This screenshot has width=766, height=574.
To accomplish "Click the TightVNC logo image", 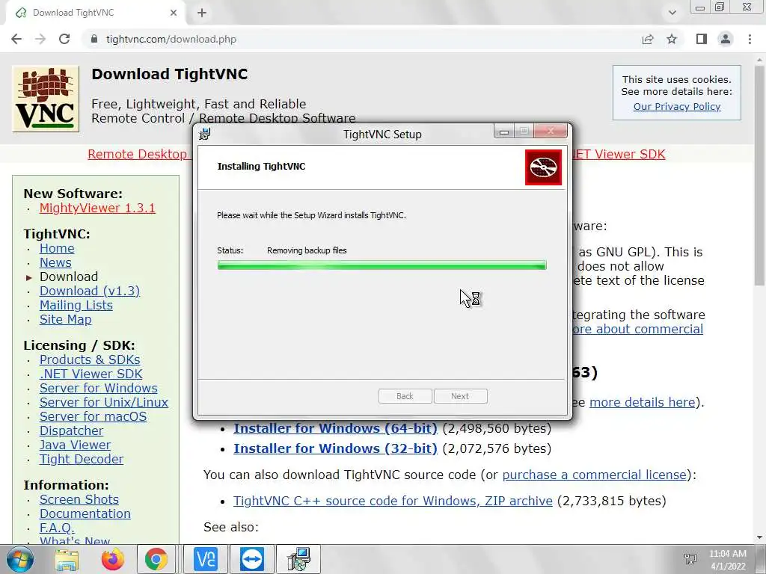I will pos(46,99).
